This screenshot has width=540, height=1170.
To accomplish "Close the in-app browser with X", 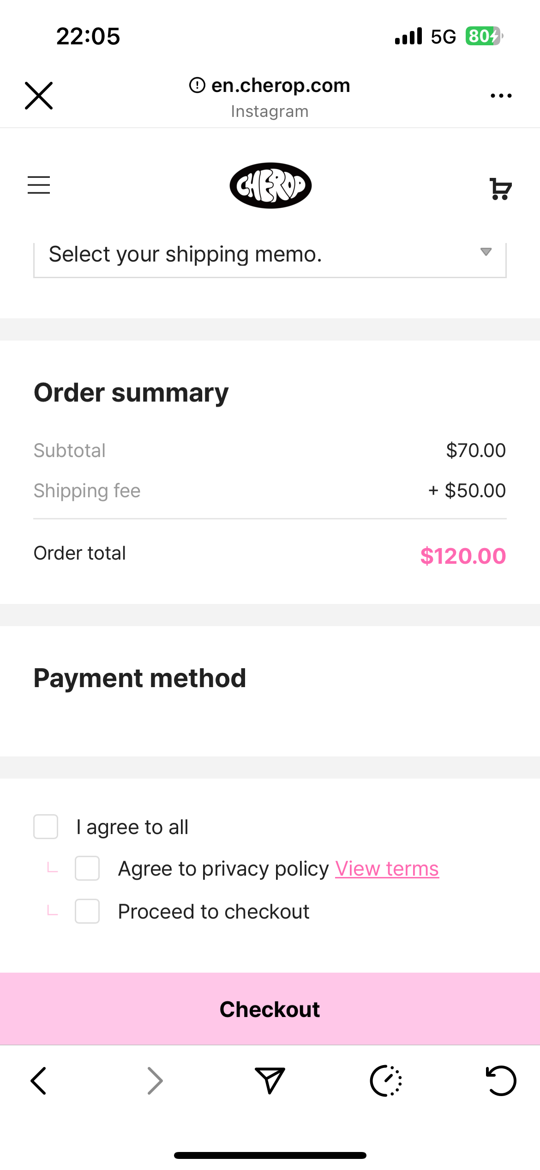I will (39, 96).
